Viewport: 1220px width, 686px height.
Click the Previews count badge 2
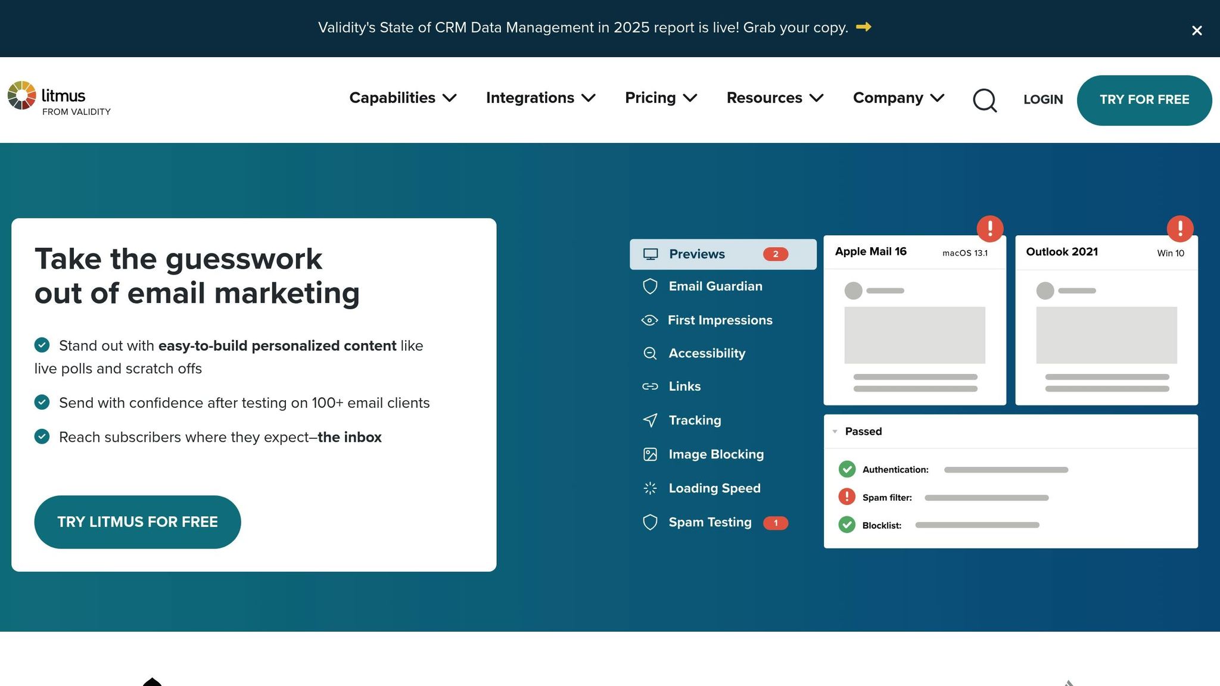[776, 254]
